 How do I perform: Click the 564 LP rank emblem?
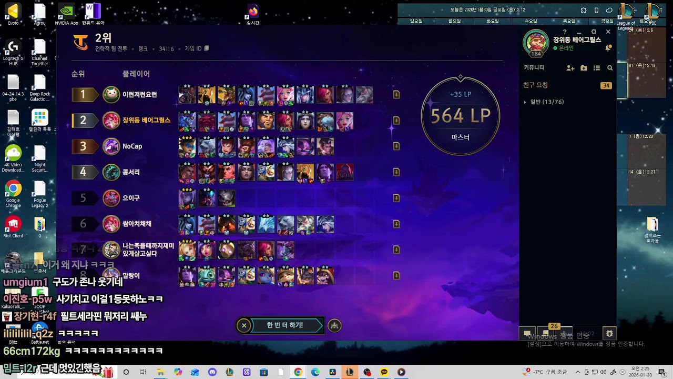pyautogui.click(x=461, y=116)
